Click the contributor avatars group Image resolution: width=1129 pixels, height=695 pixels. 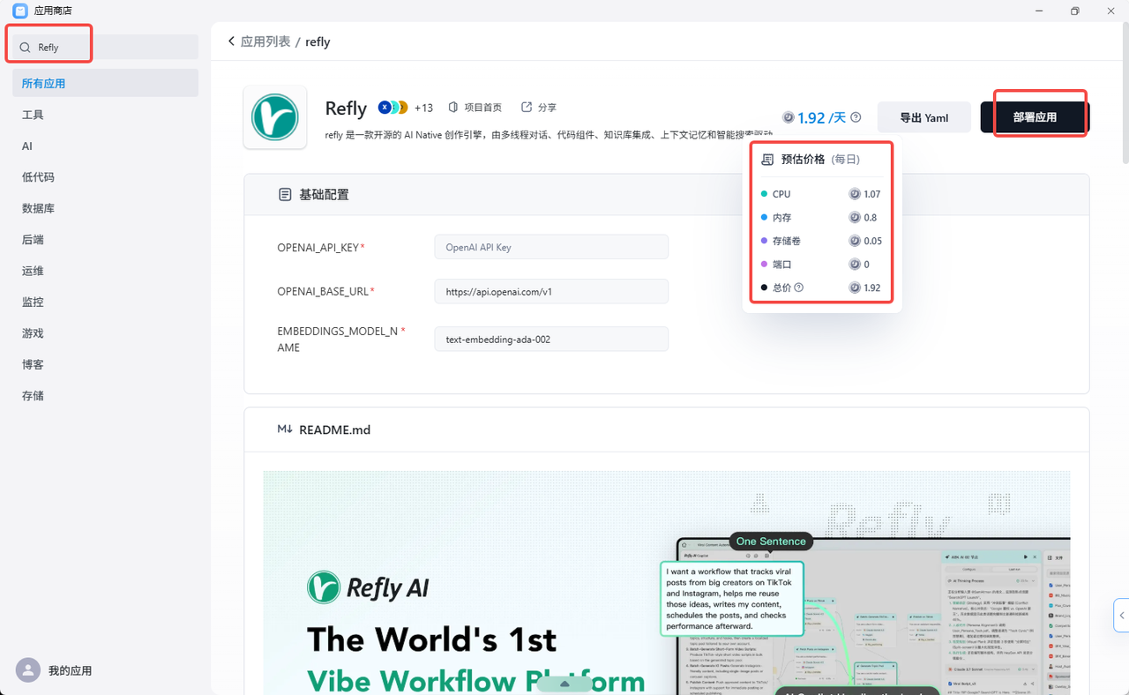(393, 108)
